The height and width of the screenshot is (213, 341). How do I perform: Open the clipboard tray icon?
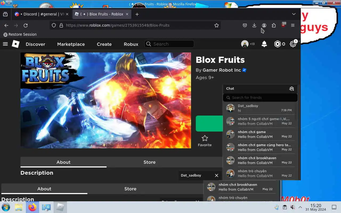285,207
